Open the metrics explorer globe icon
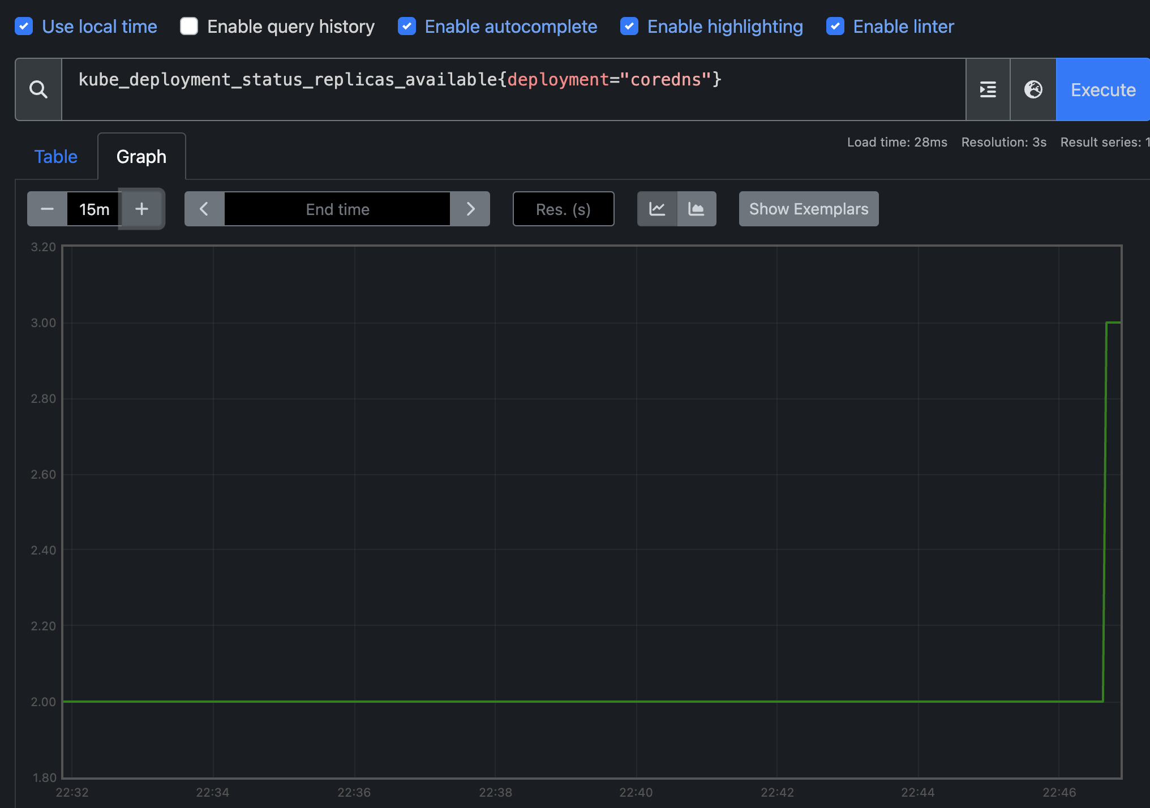The image size is (1150, 808). (1033, 89)
